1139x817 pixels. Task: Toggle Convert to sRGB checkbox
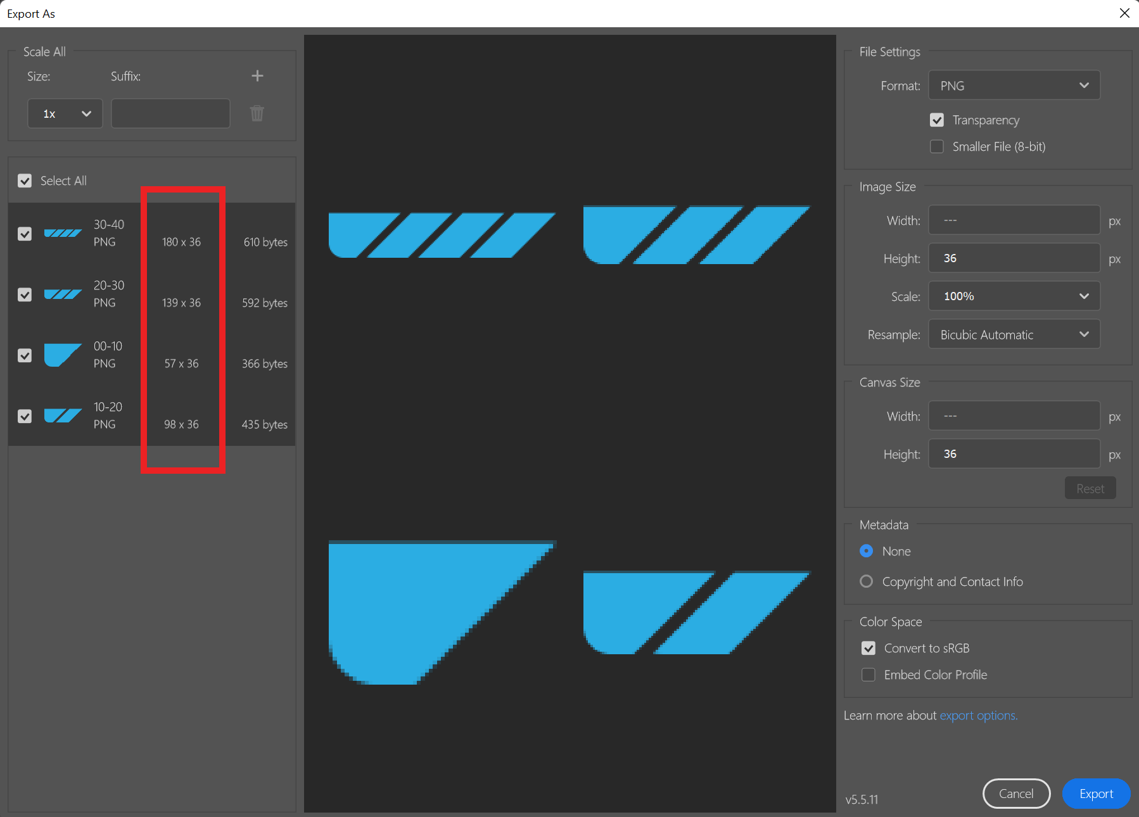869,648
